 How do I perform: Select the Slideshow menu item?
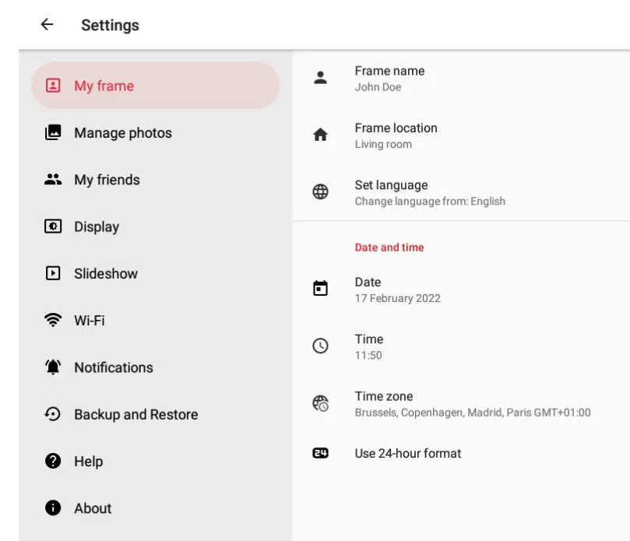coord(106,273)
